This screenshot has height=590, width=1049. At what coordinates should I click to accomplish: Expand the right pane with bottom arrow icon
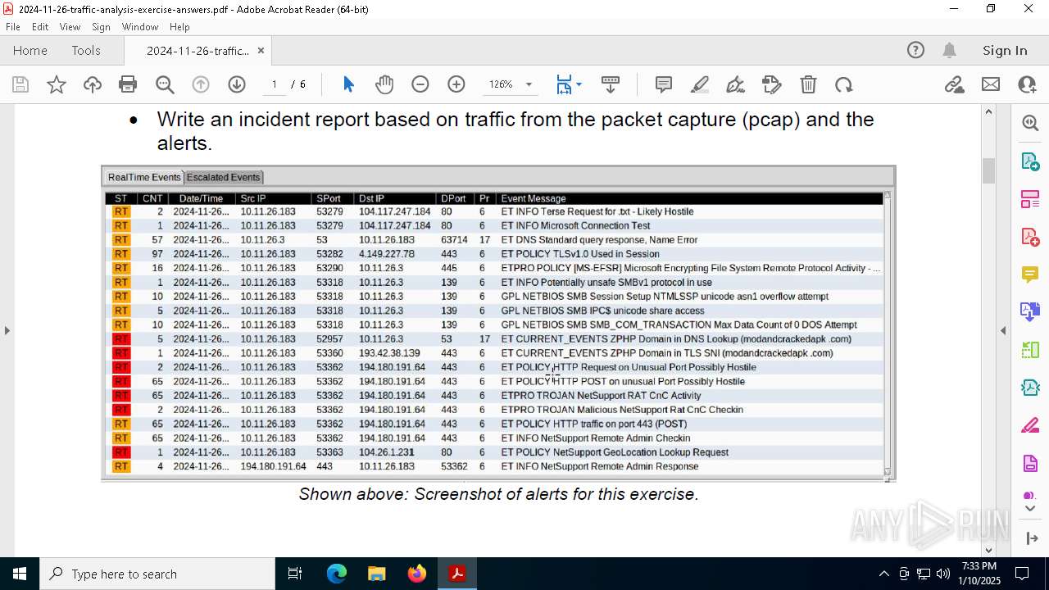(x=1030, y=538)
